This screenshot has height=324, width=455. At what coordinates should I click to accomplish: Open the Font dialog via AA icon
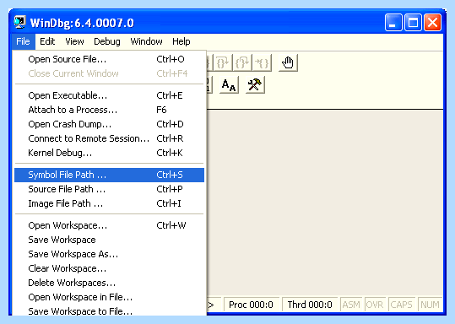tap(229, 85)
